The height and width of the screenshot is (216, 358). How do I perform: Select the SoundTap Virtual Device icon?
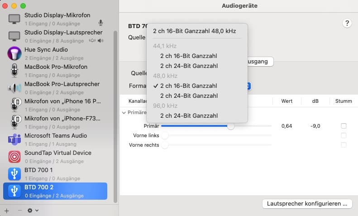[14, 157]
